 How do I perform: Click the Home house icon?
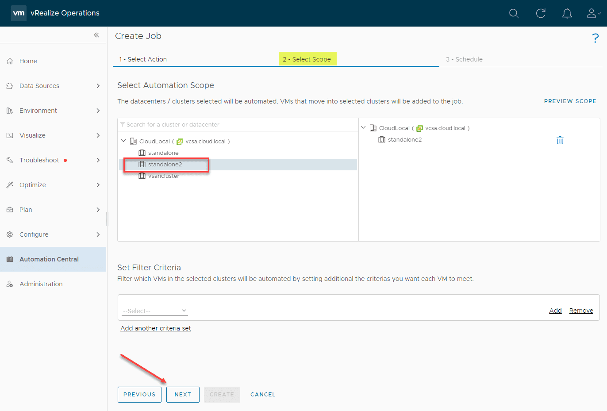coord(10,61)
